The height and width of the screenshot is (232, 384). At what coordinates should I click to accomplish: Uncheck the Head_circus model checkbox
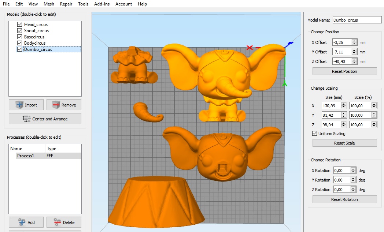[x=19, y=25]
